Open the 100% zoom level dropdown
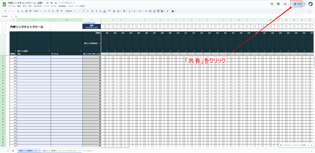 pos(37,11)
